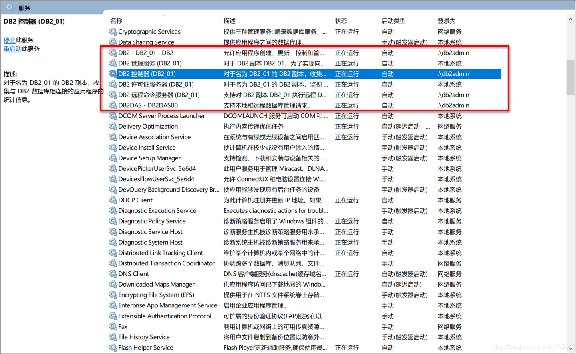Click gear icon of DevicesFlowUserSvc_5e6d4
576x354 pixels.
point(113,179)
